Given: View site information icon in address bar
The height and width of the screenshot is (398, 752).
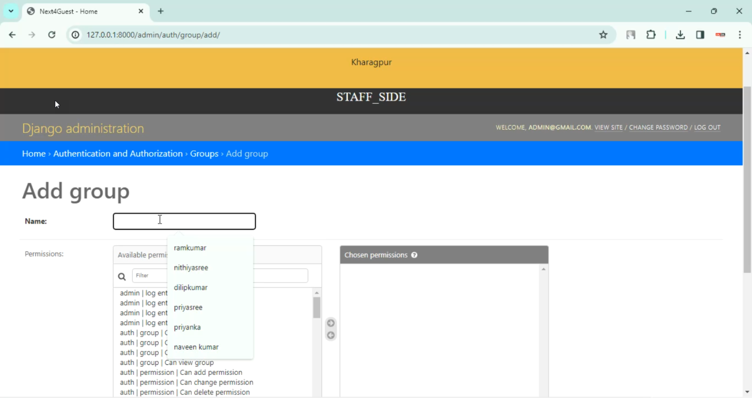Looking at the screenshot, I should 76,35.
